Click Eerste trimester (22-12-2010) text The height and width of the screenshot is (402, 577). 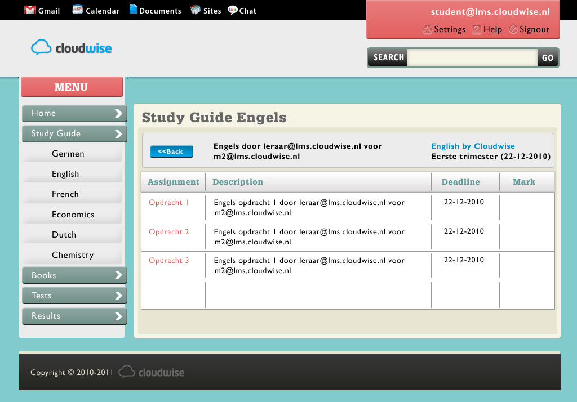(x=491, y=157)
